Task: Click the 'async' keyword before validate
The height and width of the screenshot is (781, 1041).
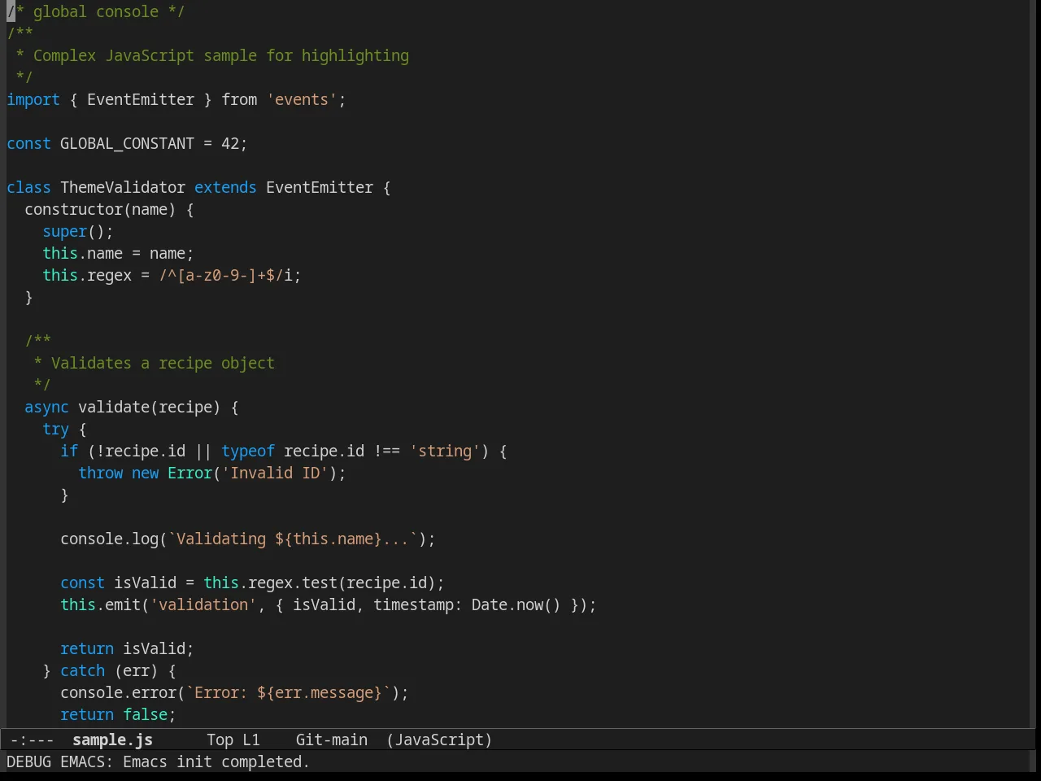Action: 46,407
